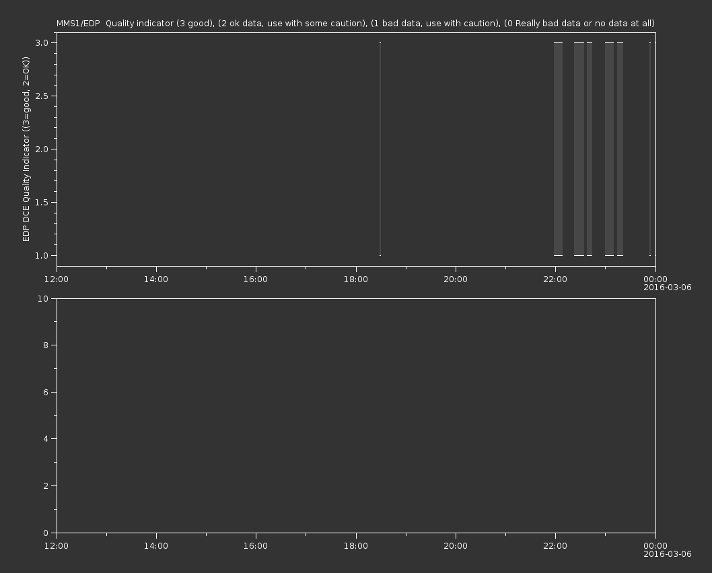Click the 1.5 tick label on upper plot
712x573 pixels.
(42, 202)
